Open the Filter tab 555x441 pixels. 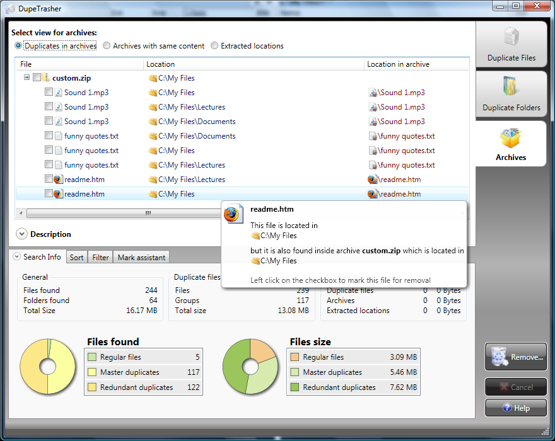tap(100, 258)
